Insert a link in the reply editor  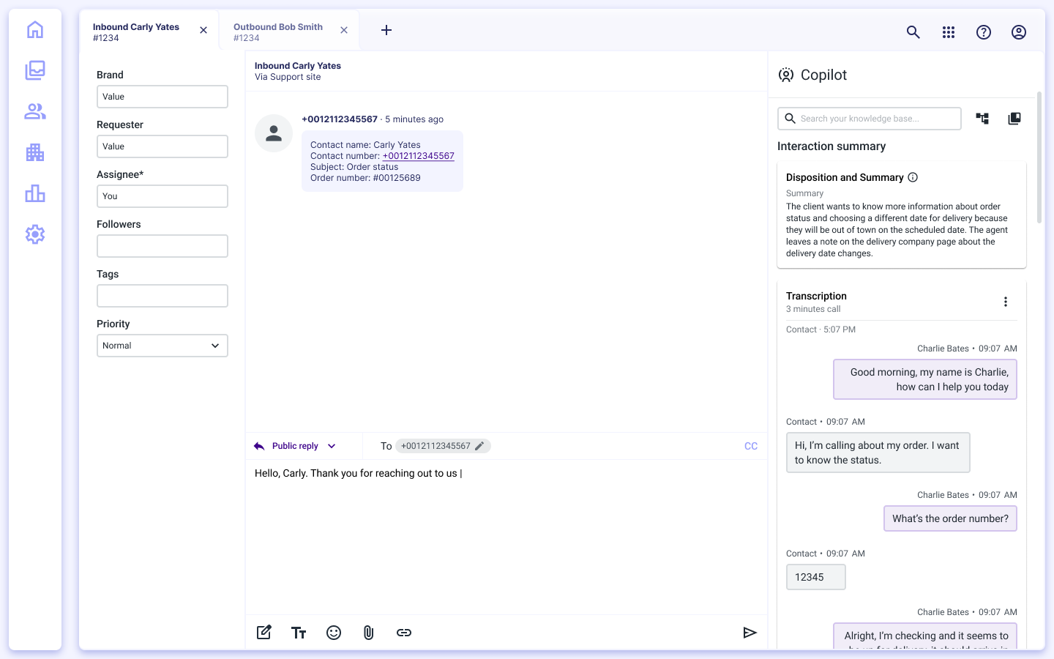point(404,632)
